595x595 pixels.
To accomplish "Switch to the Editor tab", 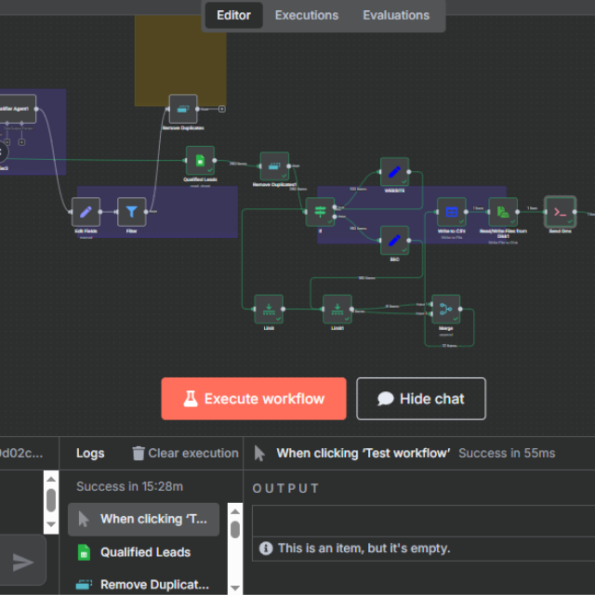I will pyautogui.click(x=233, y=15).
